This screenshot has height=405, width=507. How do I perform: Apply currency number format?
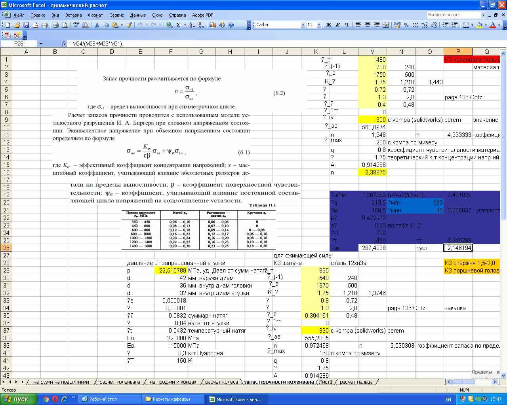tap(397, 25)
